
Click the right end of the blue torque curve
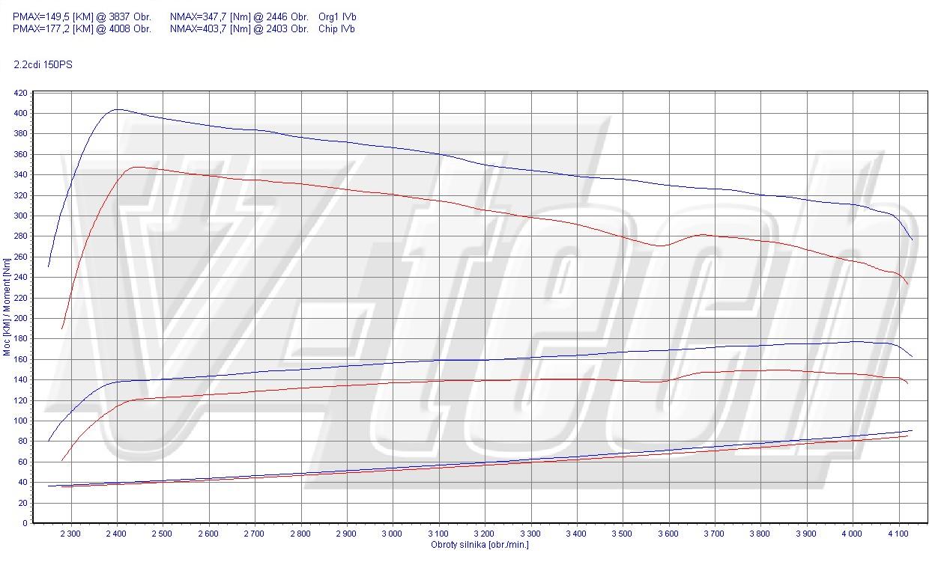912,239
